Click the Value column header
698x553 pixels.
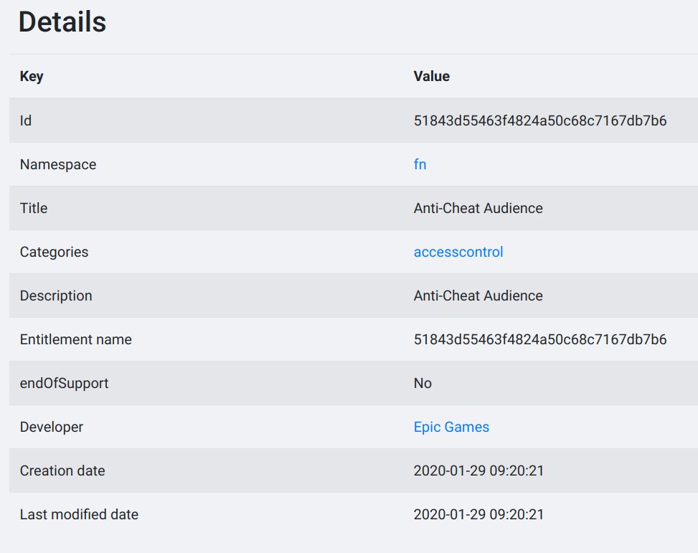coord(431,76)
